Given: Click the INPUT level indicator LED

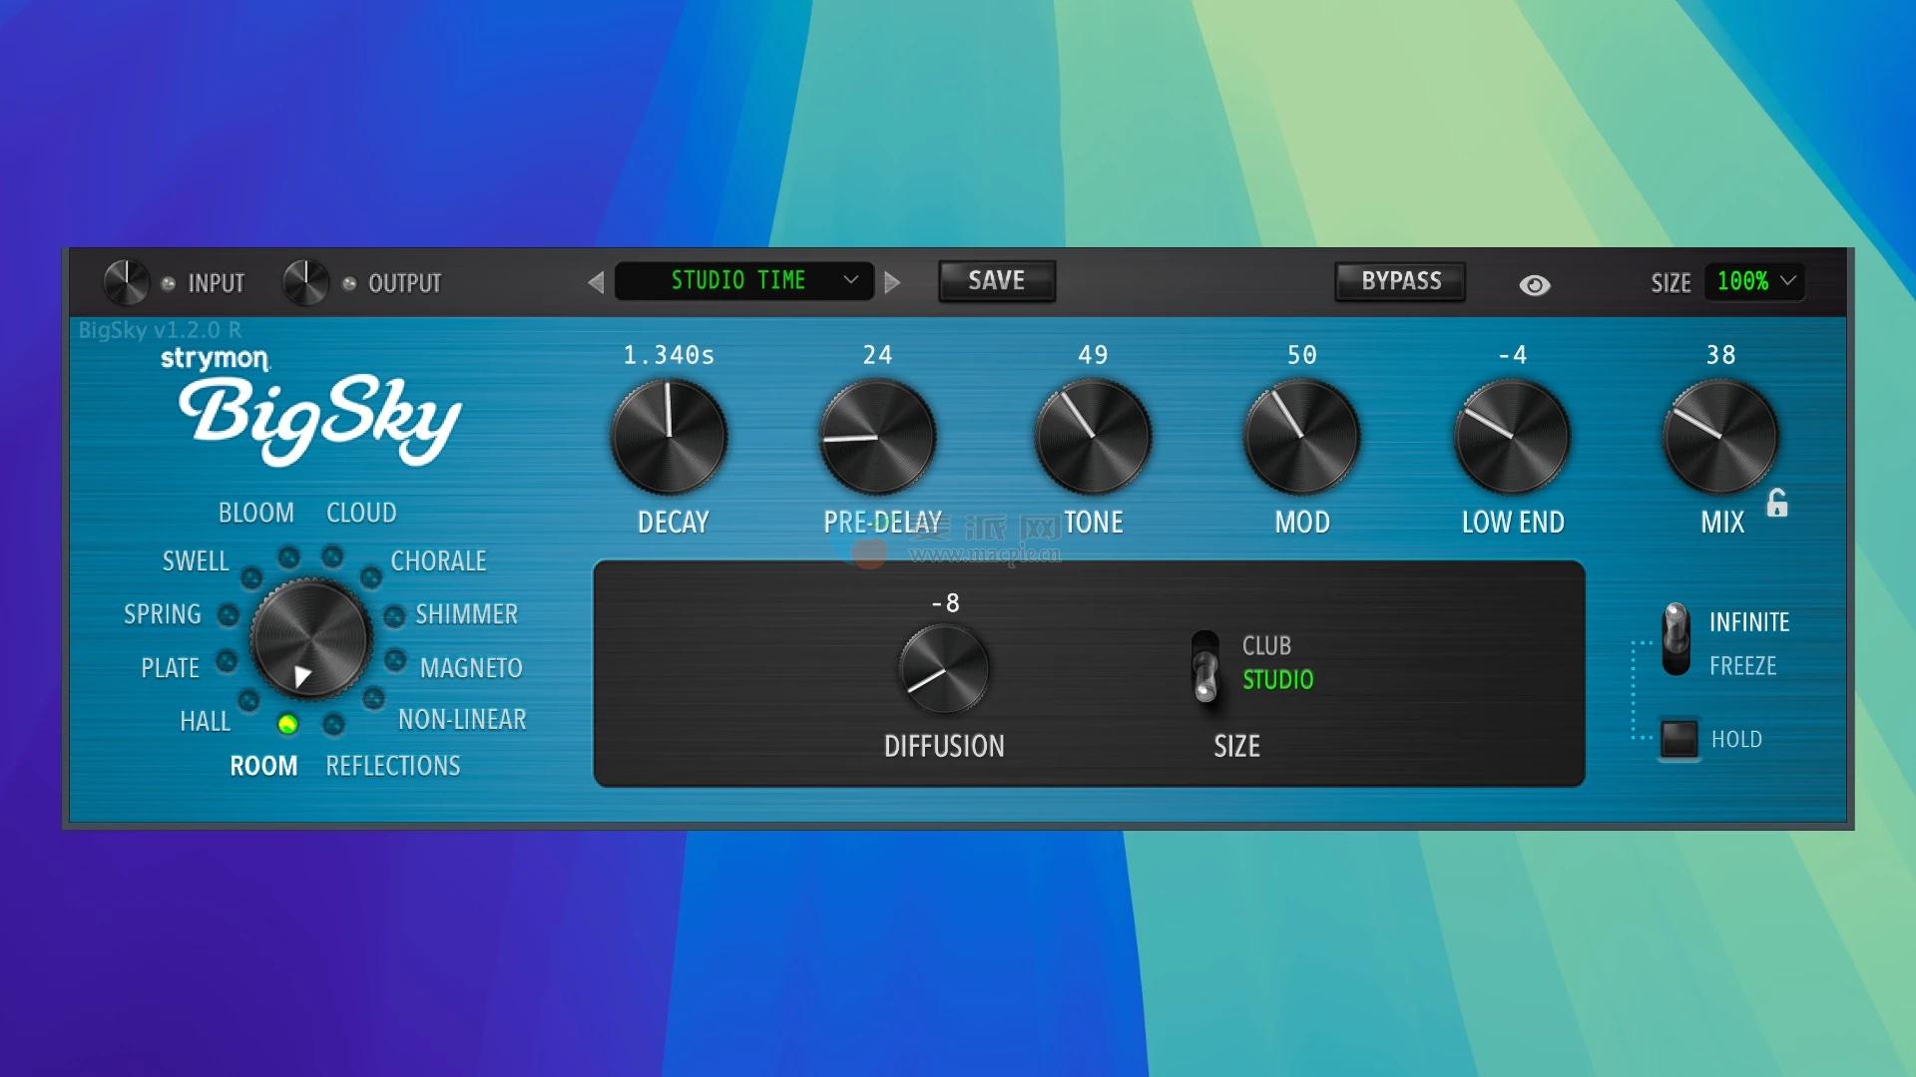Looking at the screenshot, I should coord(169,284).
